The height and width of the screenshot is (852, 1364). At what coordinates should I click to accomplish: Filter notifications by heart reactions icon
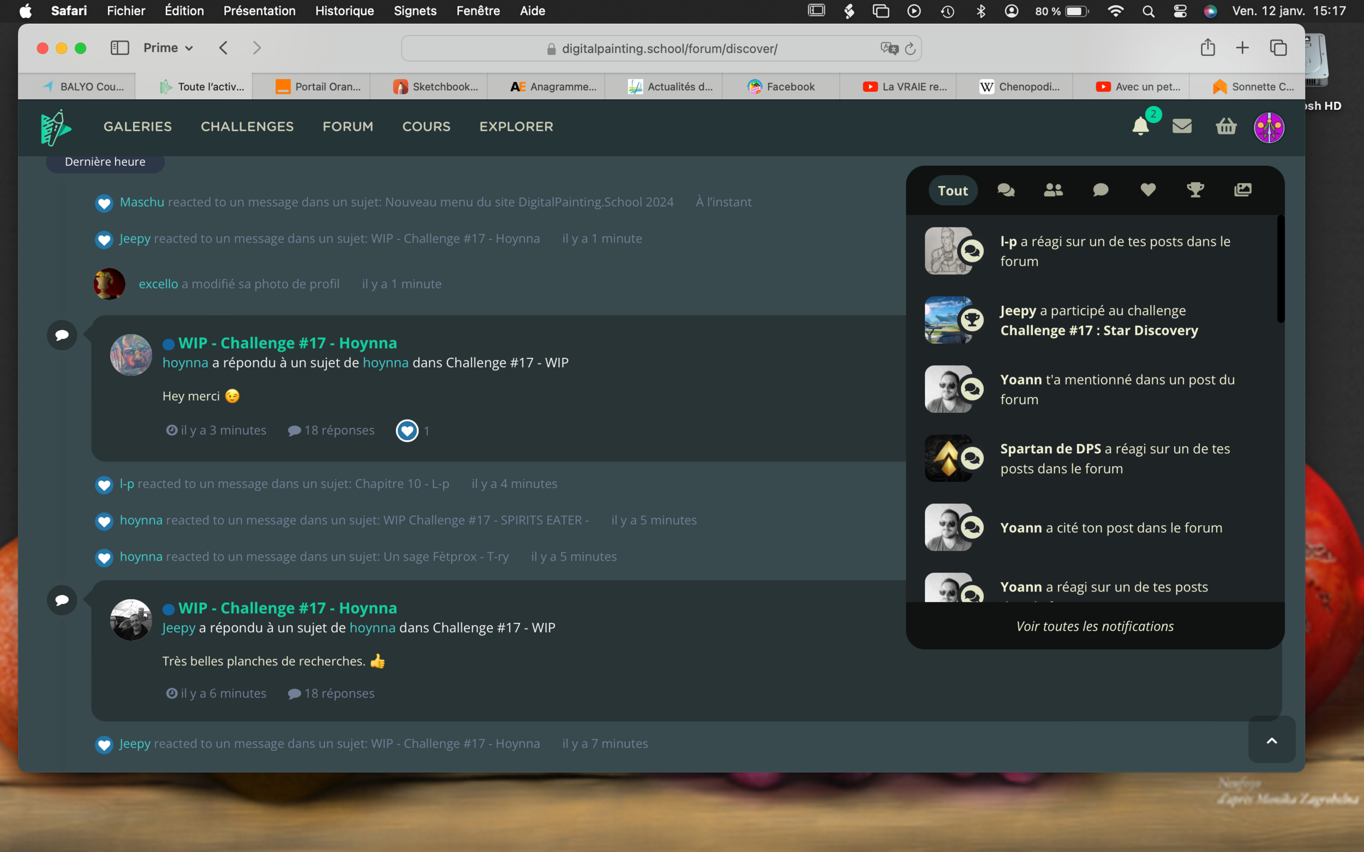[x=1147, y=190]
